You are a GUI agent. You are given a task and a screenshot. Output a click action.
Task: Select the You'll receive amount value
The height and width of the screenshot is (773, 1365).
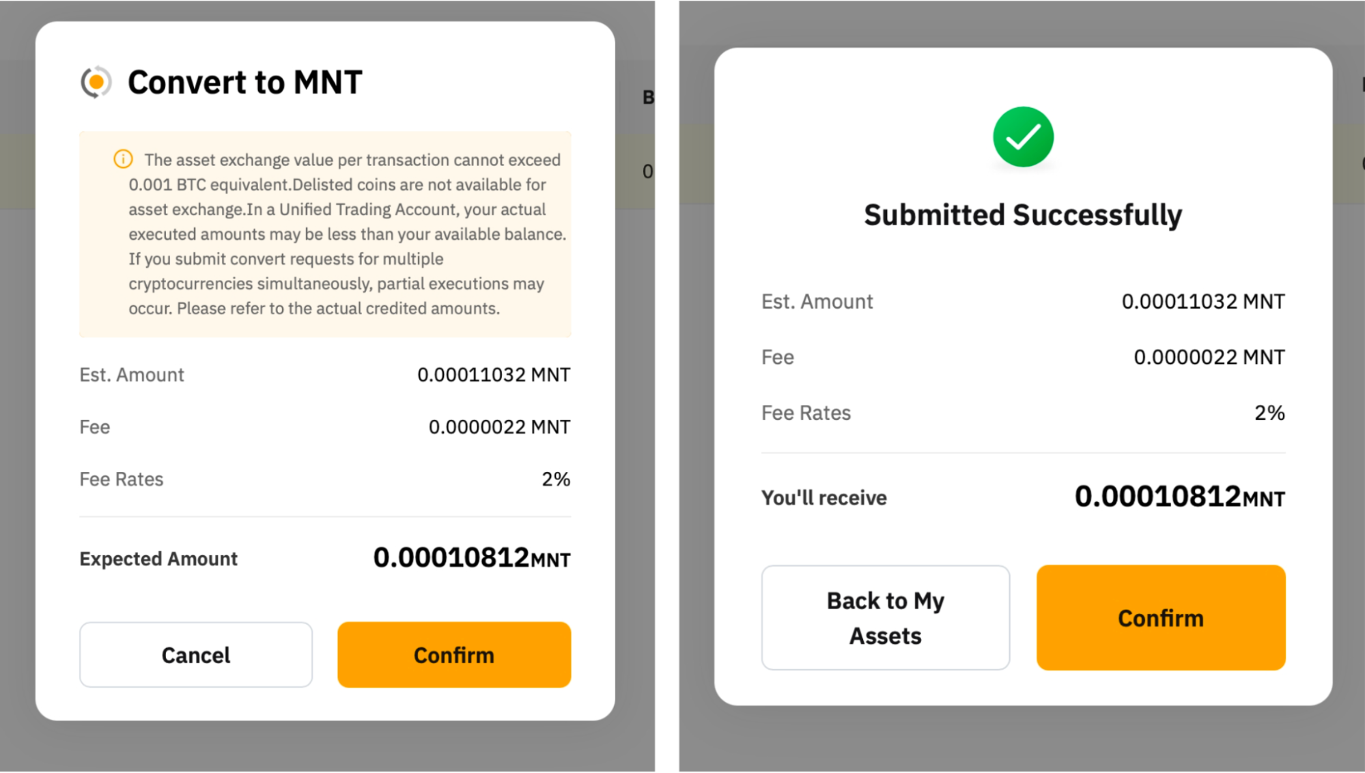pyautogui.click(x=1179, y=496)
